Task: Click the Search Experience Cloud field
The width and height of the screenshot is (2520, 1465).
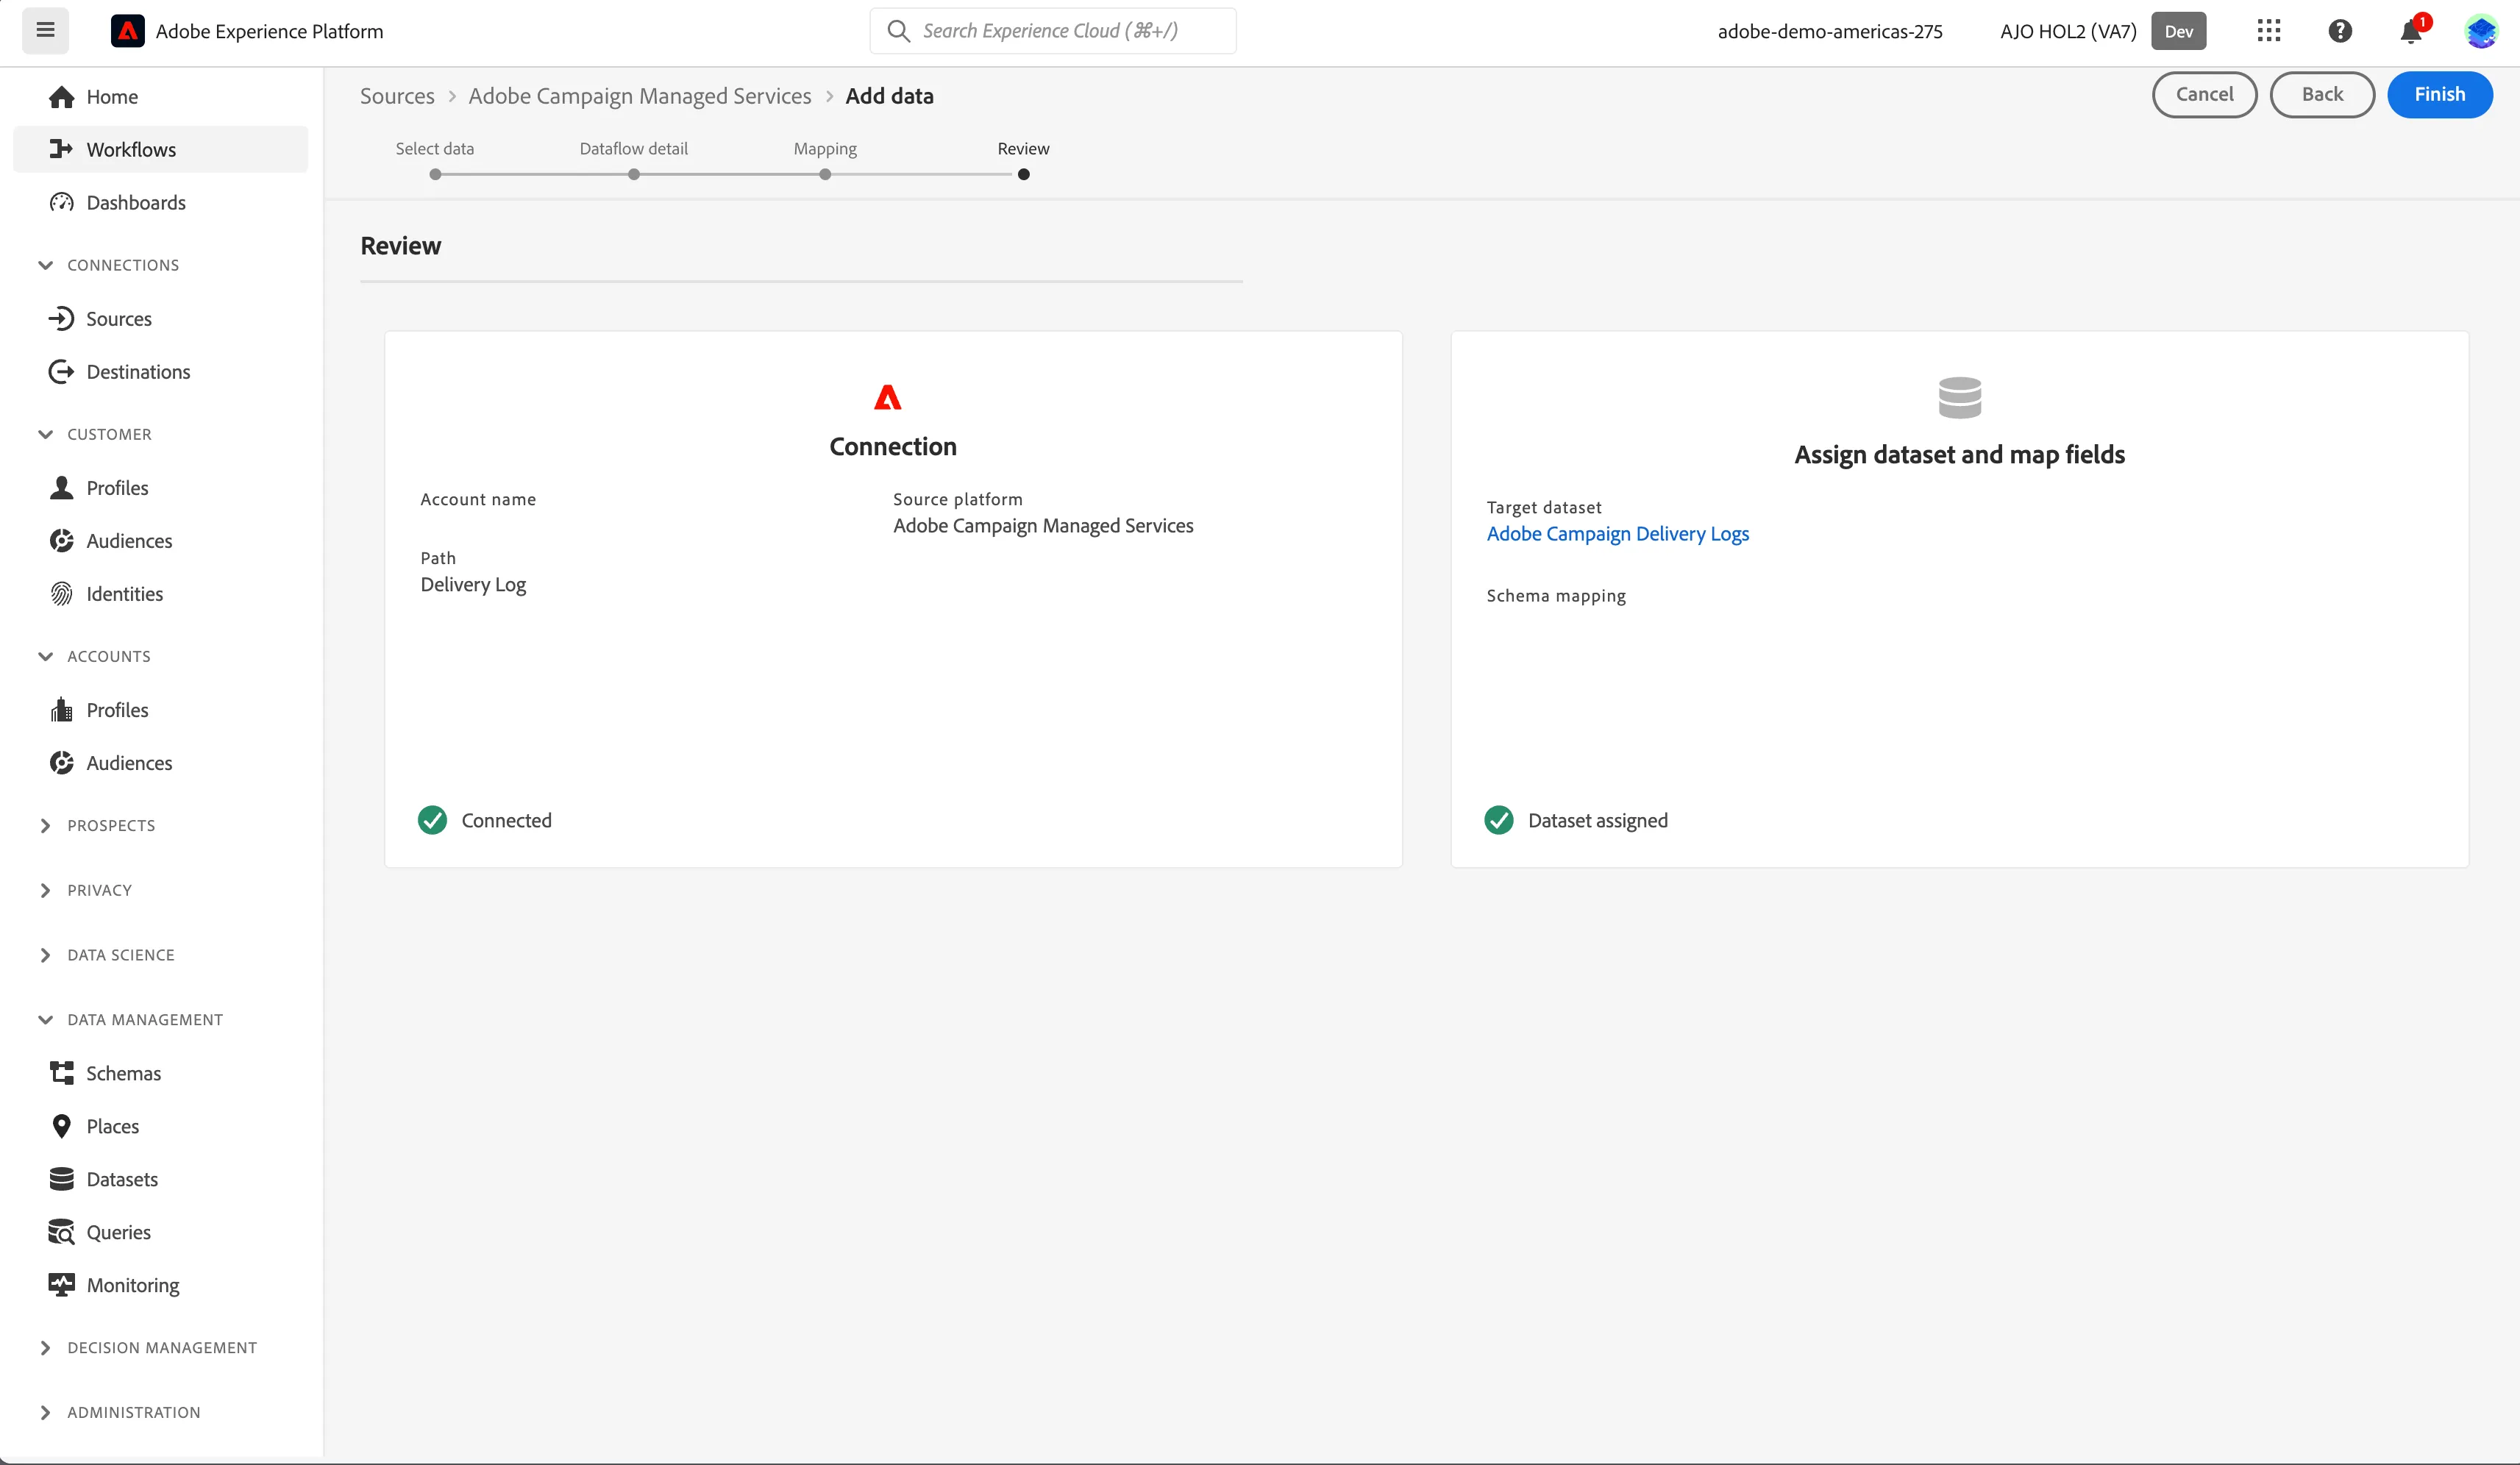Action: point(1053,31)
